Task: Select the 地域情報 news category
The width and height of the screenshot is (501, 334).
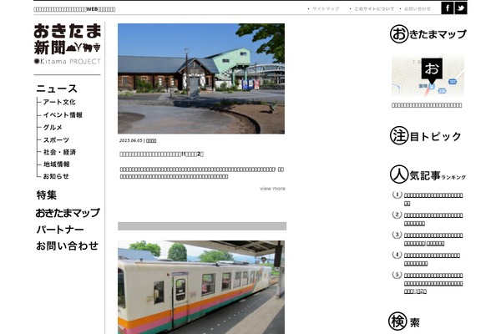Action: 57,164
